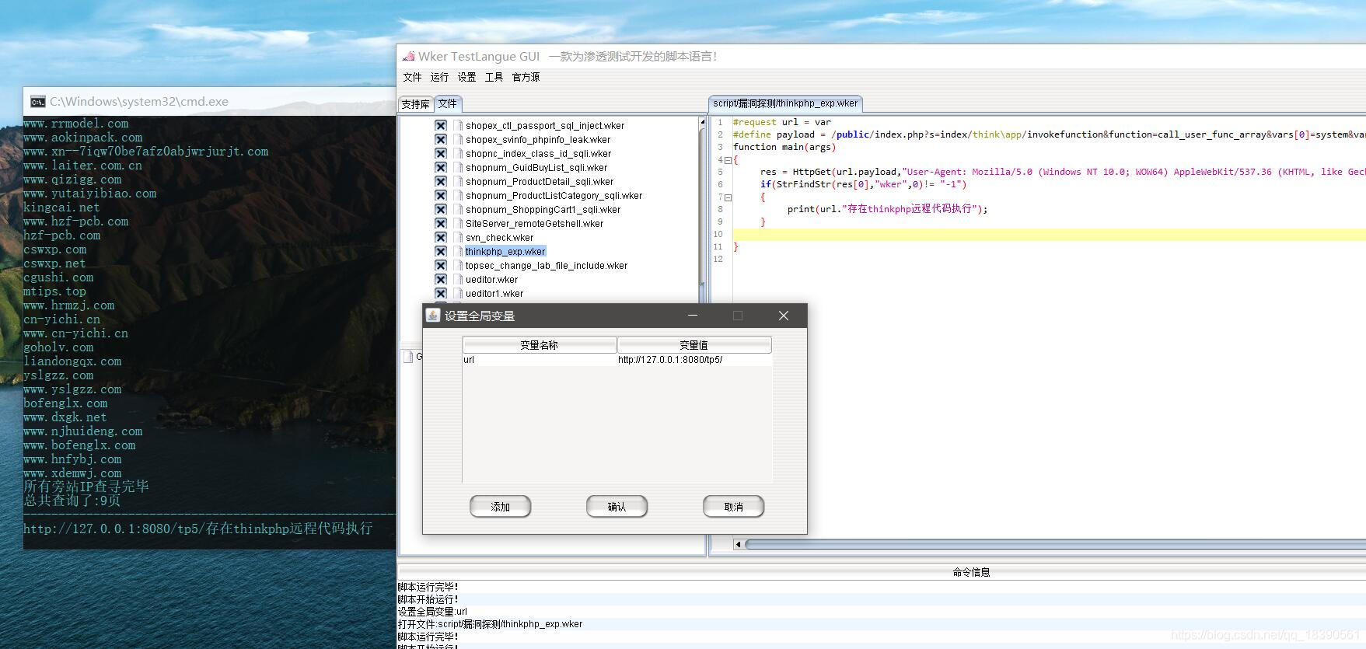Click the file icon beside shopnum_ProductListCategory_sqli.wker

[459, 195]
